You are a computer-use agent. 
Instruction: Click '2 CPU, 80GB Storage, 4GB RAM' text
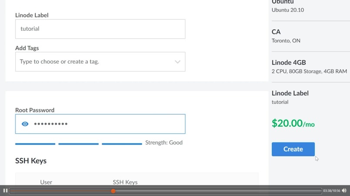309,71
